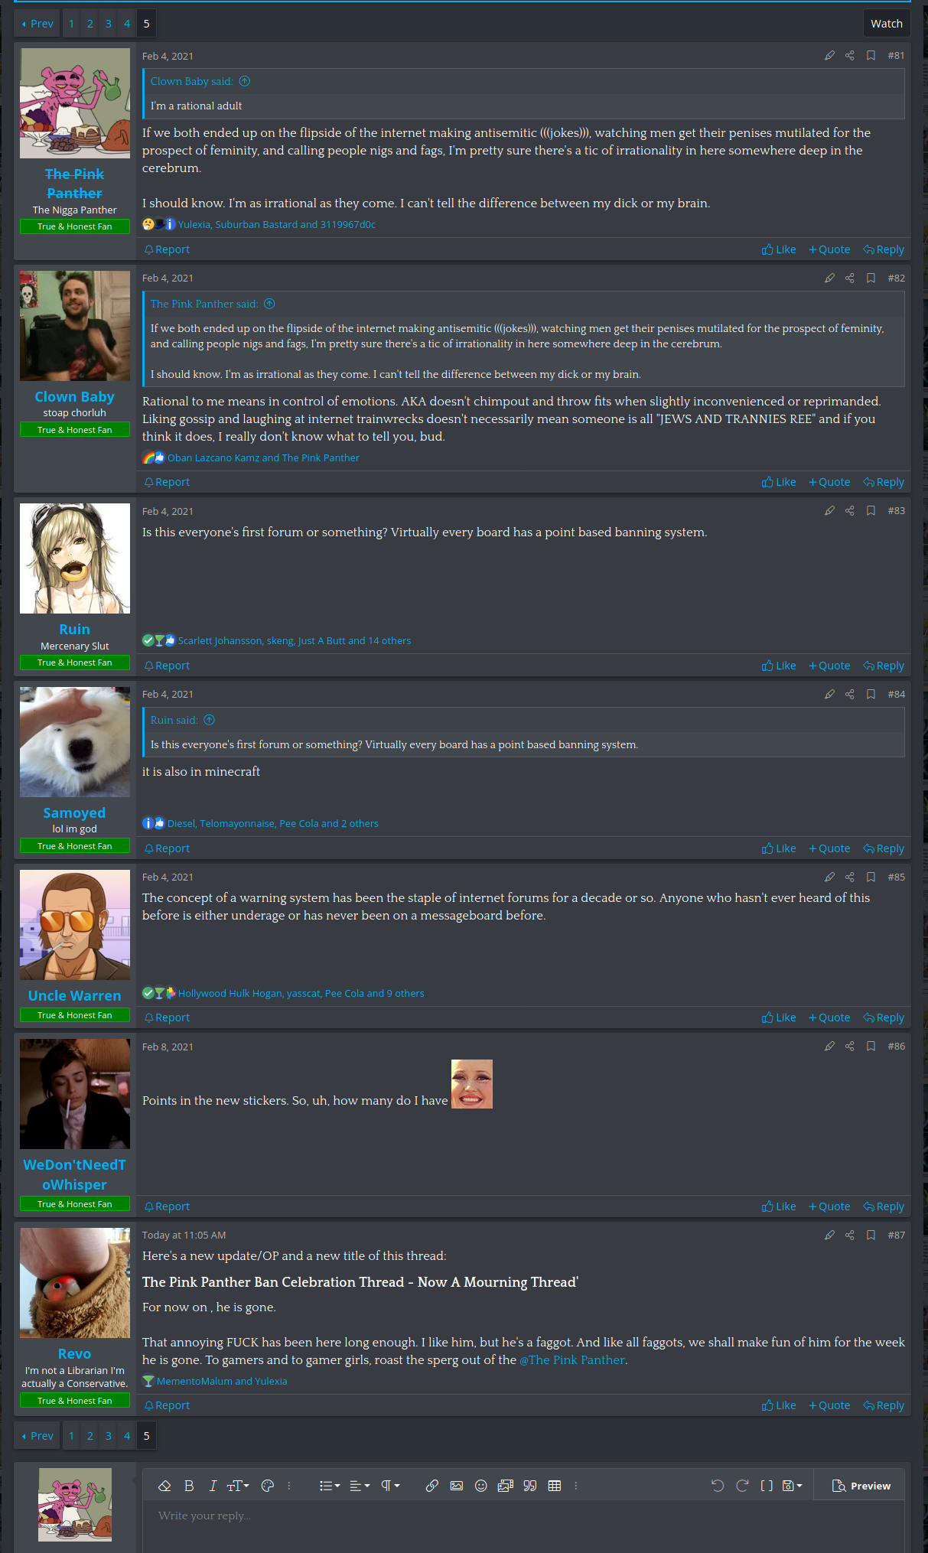Click the Insert image icon

457,1486
